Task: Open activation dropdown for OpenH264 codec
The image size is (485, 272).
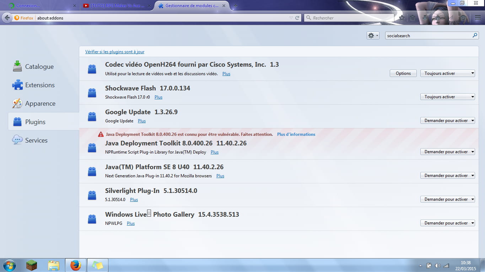Action: [448, 73]
